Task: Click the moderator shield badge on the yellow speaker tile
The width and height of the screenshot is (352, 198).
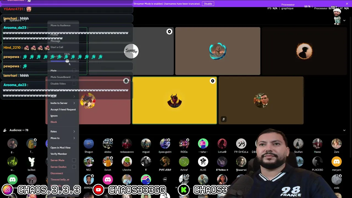Action: point(213,81)
